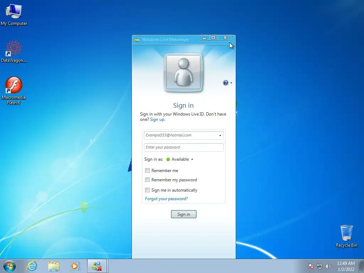This screenshot has height=273, width=364.
Task: Click the Messenger title bar logo icon
Action: pos(137,39)
